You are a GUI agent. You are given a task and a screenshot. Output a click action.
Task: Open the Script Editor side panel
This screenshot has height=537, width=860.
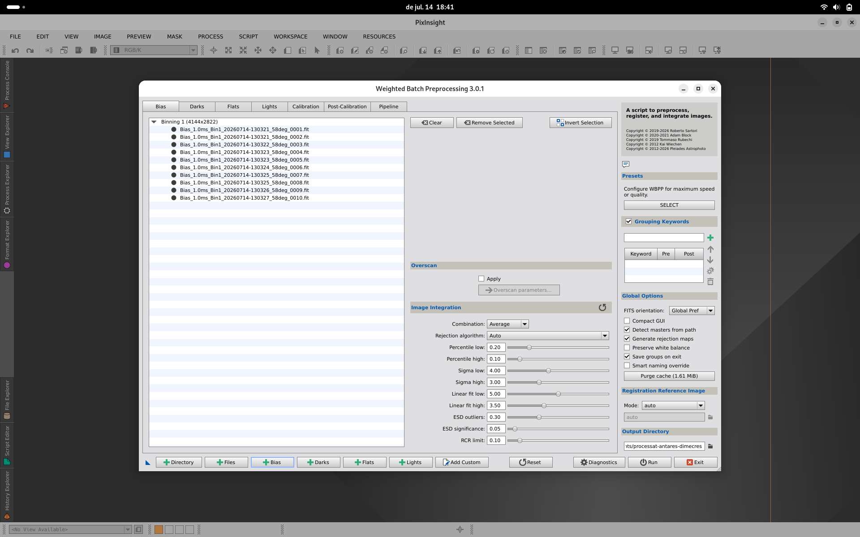click(7, 445)
